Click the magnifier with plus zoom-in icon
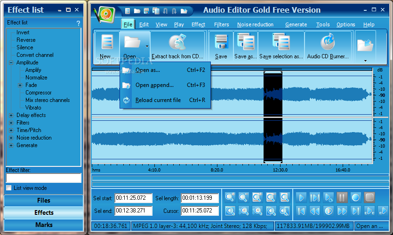Viewport: 393px width, 235px height. click(x=230, y=197)
